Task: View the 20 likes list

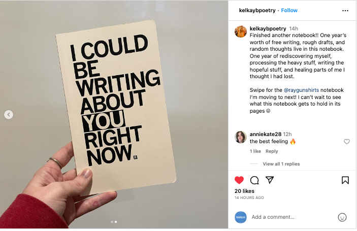Action: coord(244,191)
